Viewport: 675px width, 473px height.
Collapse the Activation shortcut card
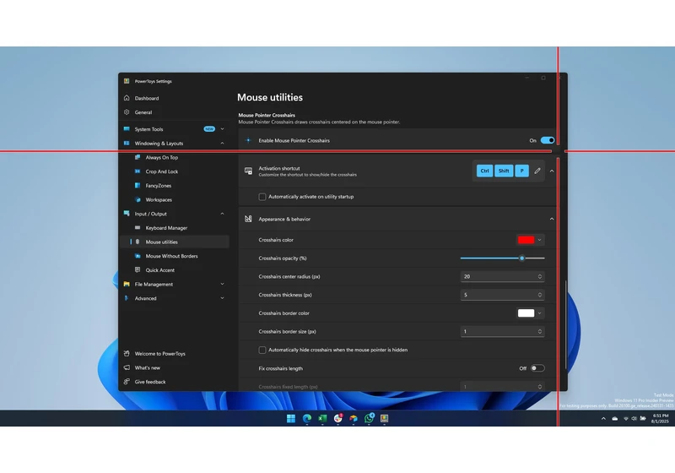tap(552, 171)
